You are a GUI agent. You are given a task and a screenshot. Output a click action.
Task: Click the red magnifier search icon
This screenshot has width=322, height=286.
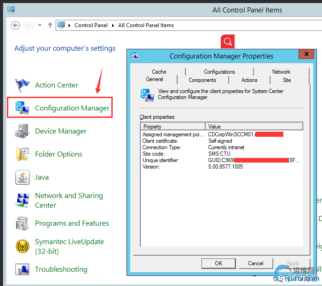tap(228, 41)
